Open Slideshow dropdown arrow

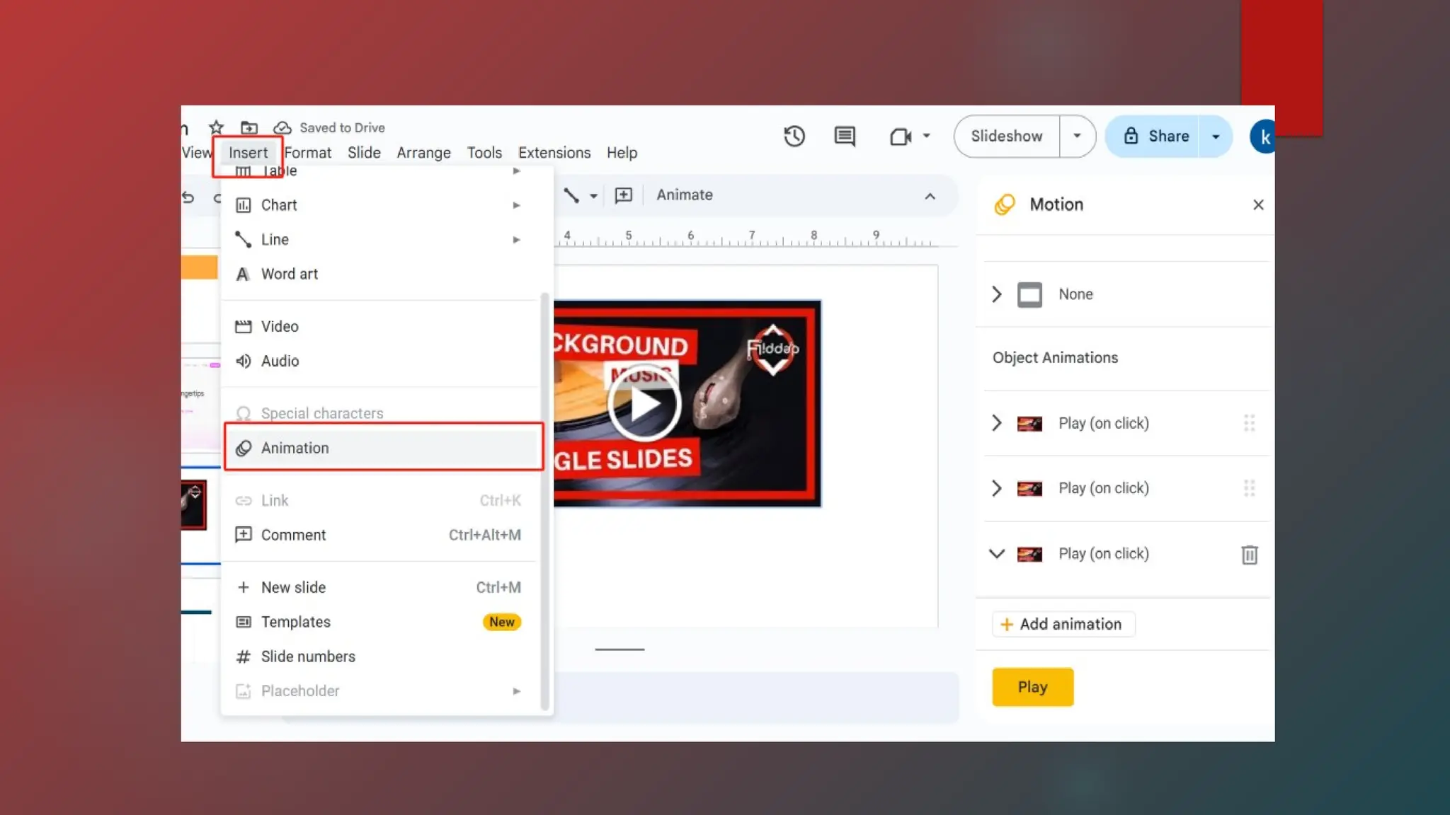pos(1077,136)
